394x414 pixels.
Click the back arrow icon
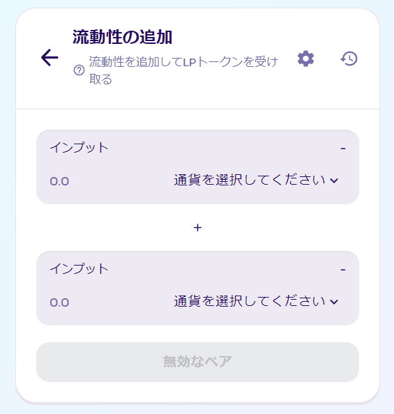[x=50, y=58]
